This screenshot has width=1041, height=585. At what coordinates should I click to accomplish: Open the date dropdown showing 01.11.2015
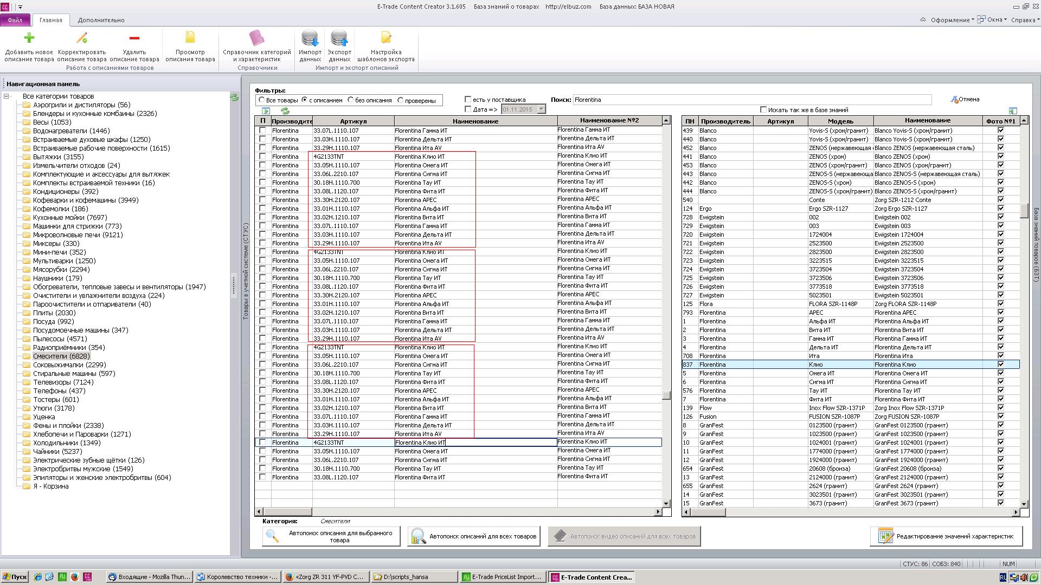[x=541, y=109]
